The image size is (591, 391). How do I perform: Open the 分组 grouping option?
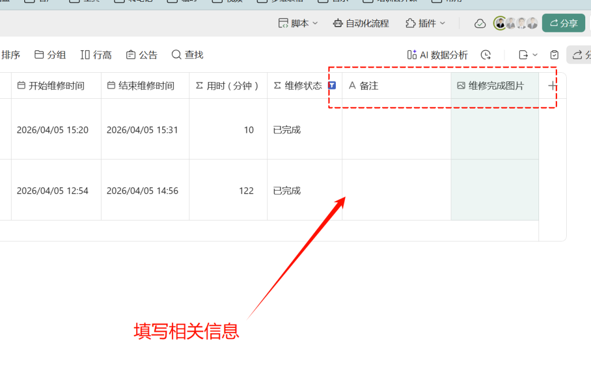click(50, 55)
